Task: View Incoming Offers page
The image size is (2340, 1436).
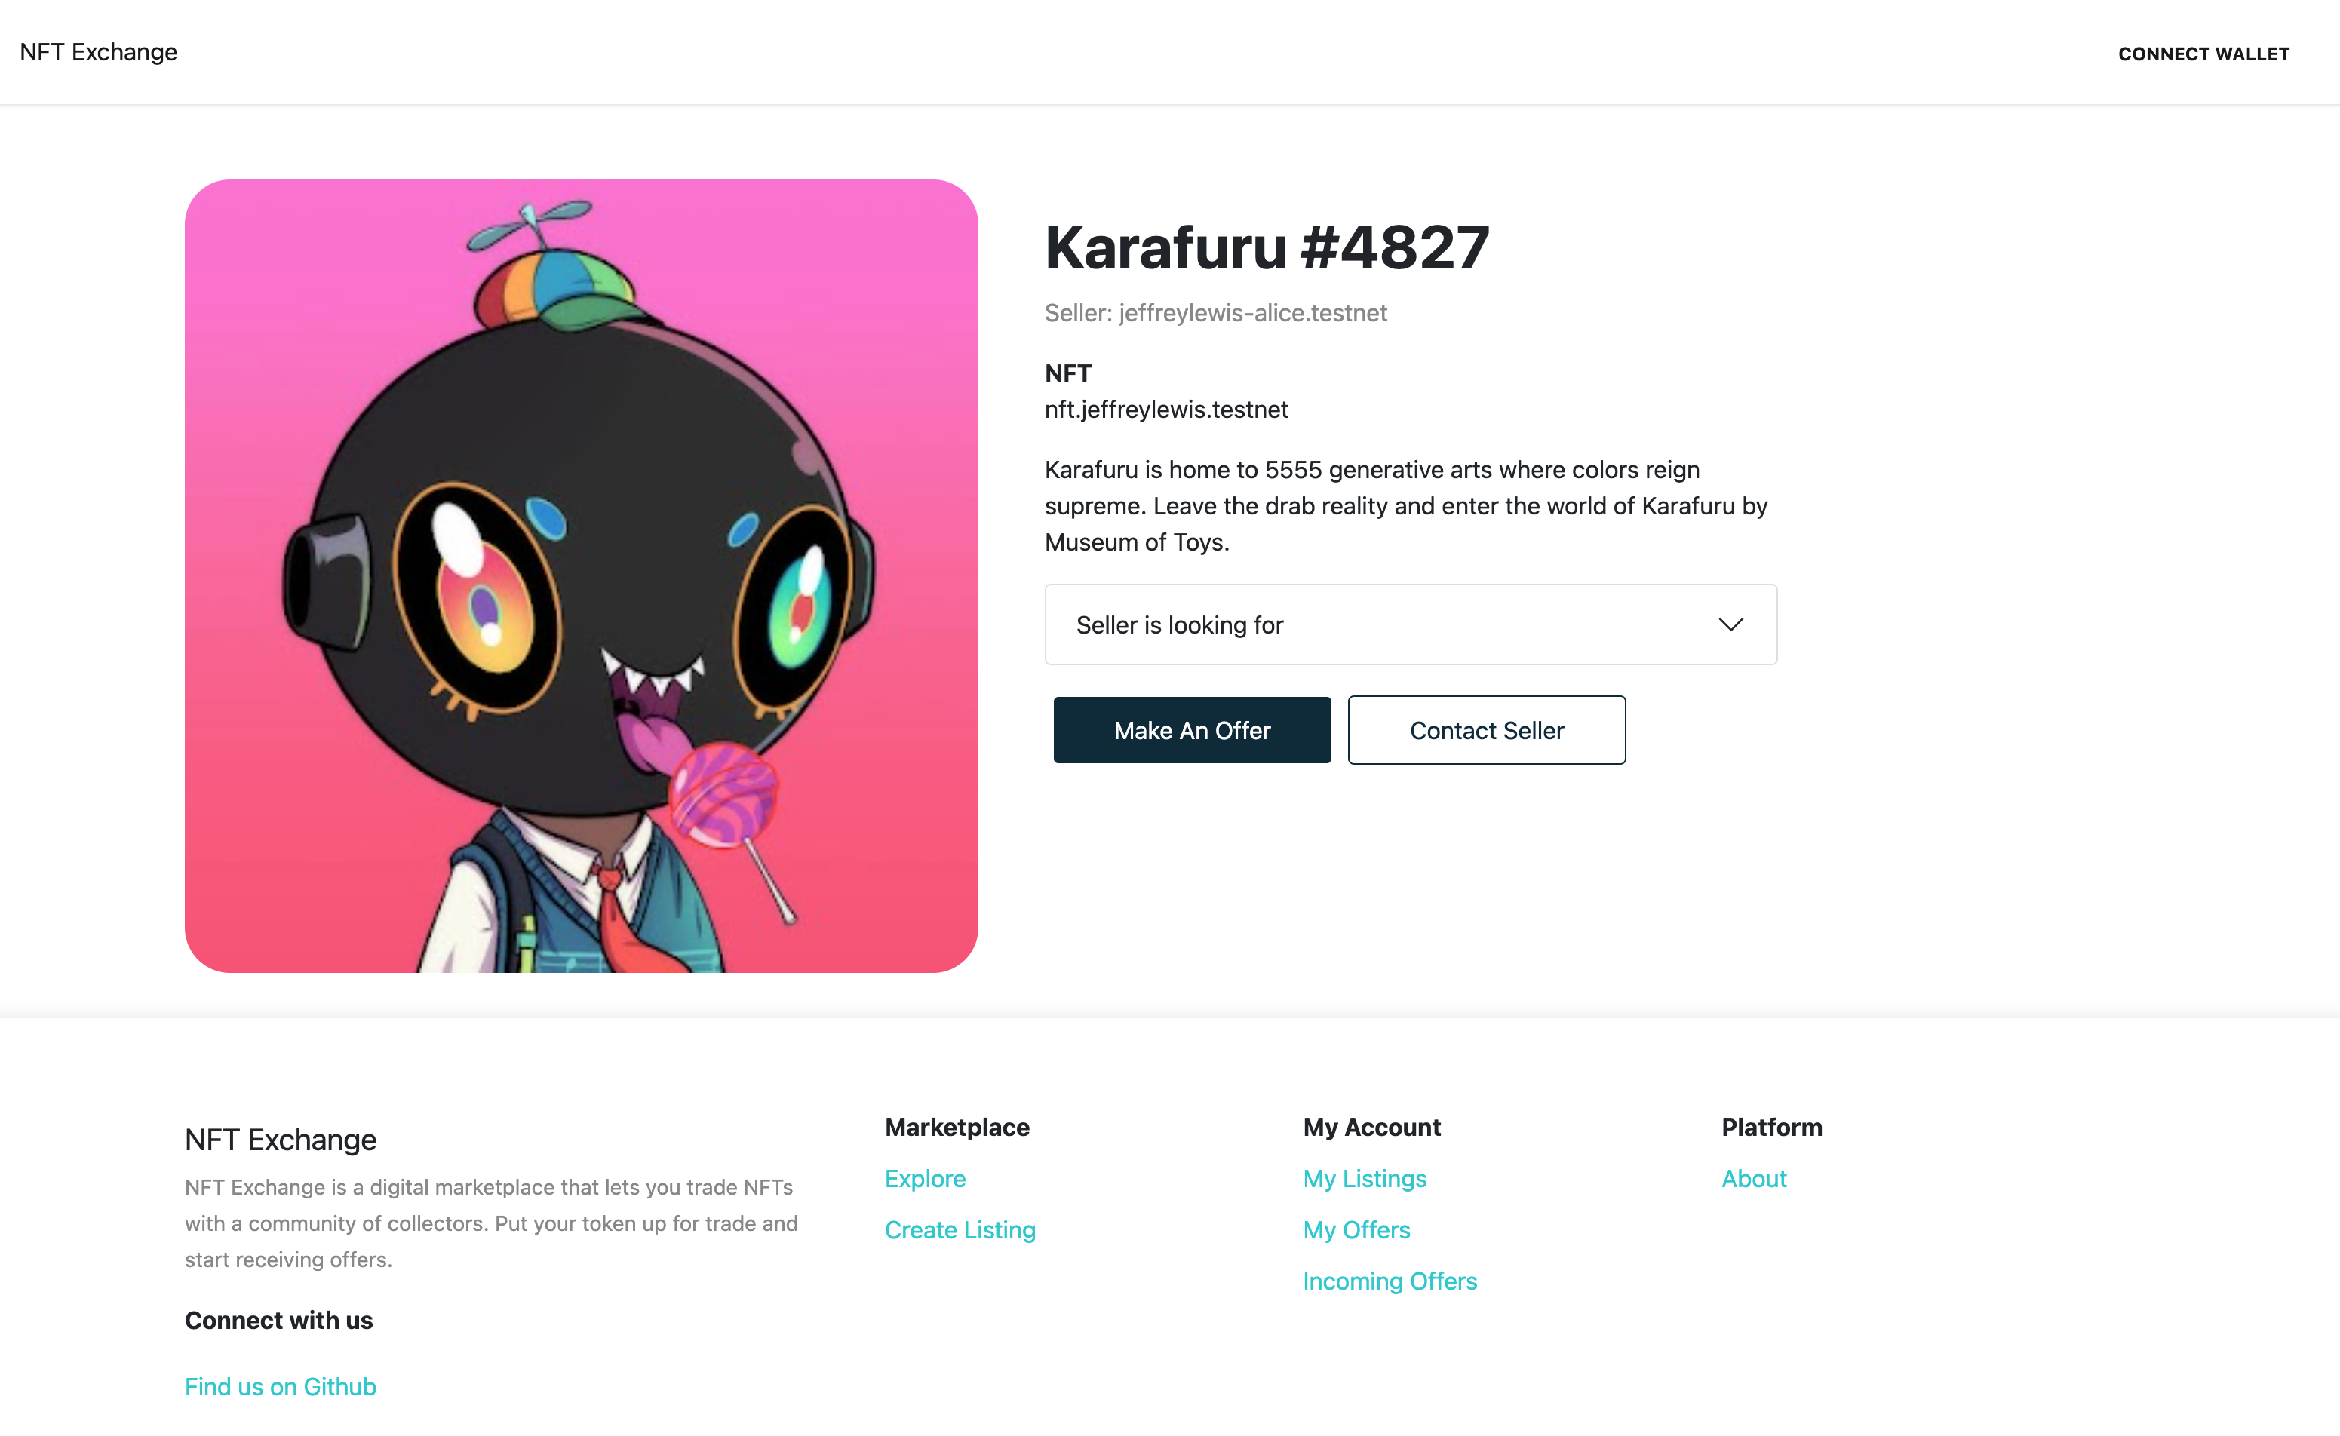Action: point(1390,1280)
